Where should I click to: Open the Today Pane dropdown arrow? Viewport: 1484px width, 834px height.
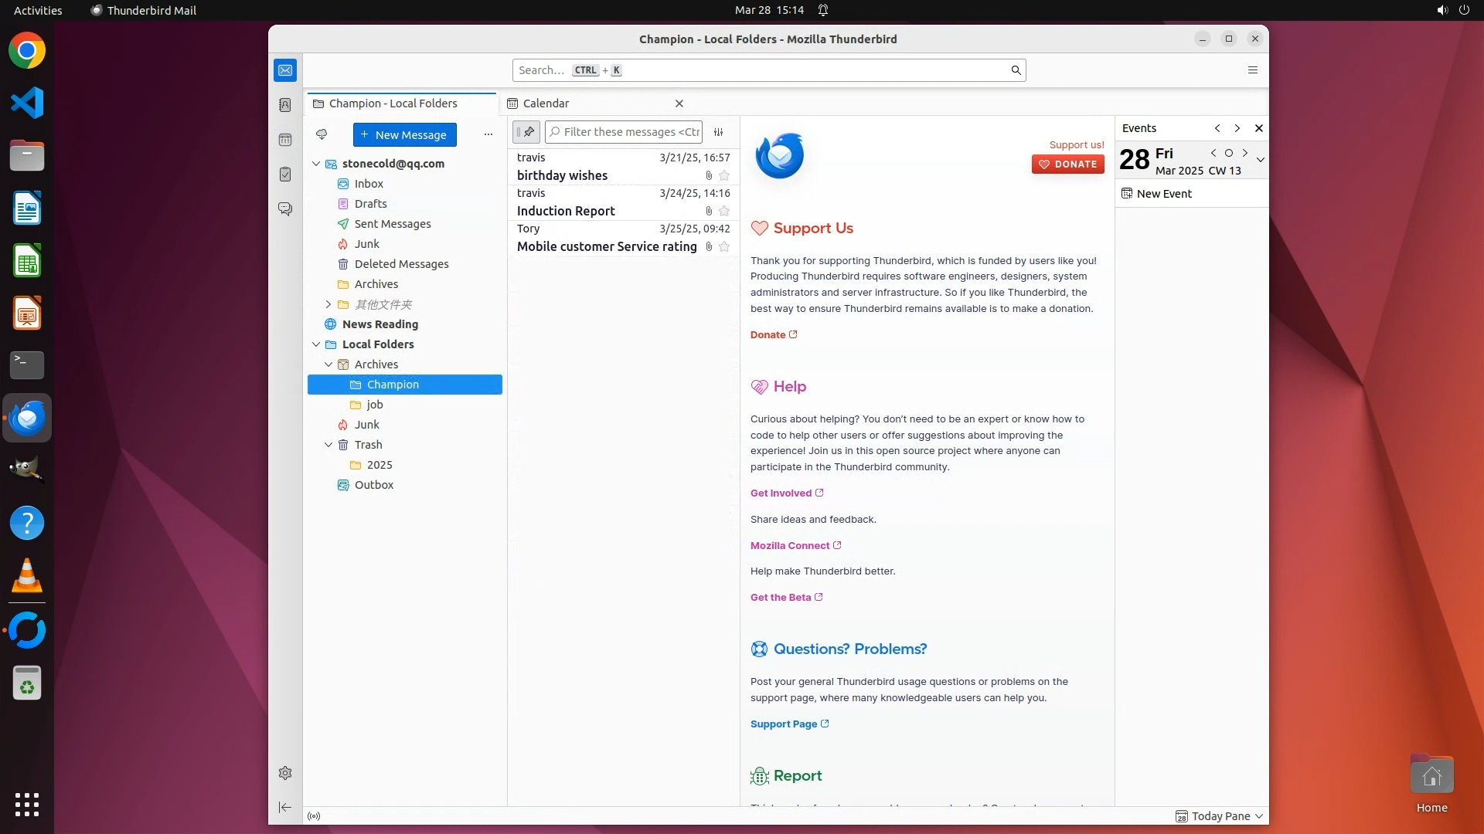1259,816
